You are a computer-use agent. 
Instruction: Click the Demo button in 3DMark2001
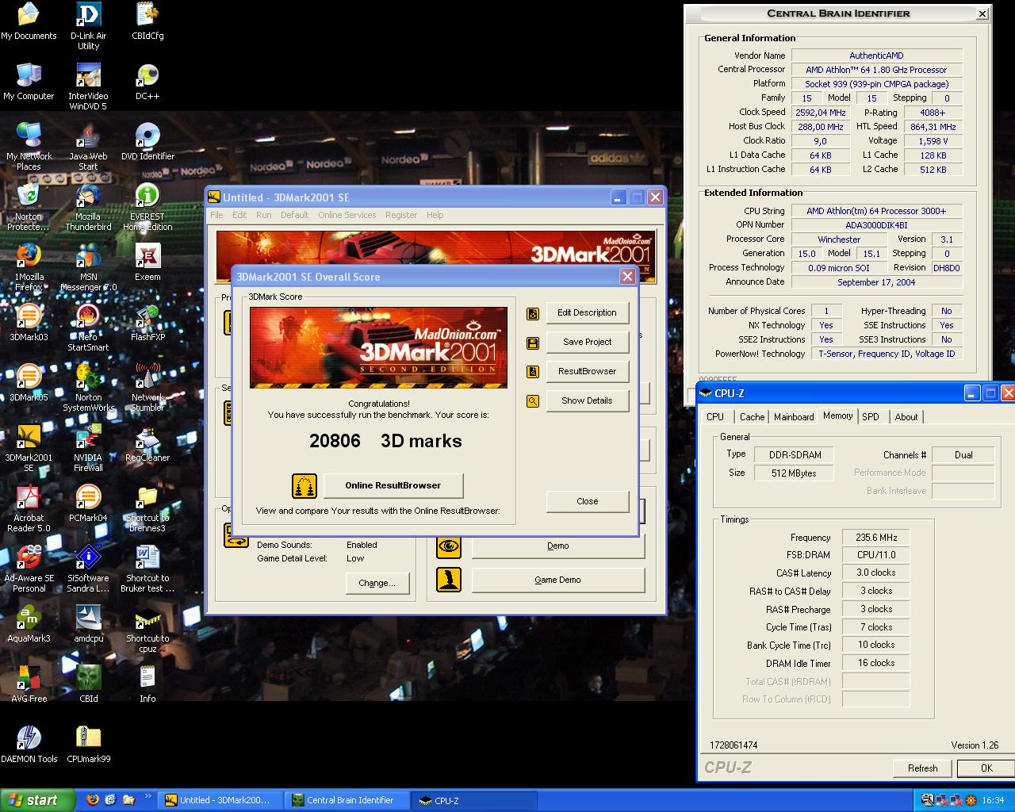557,546
